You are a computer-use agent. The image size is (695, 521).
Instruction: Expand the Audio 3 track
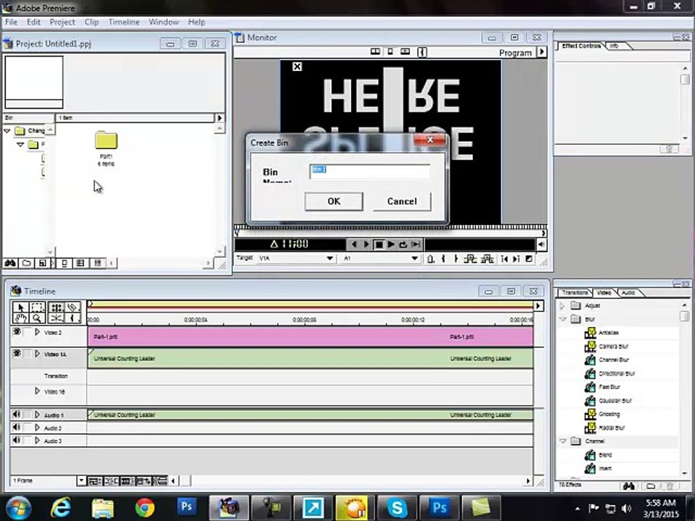38,441
